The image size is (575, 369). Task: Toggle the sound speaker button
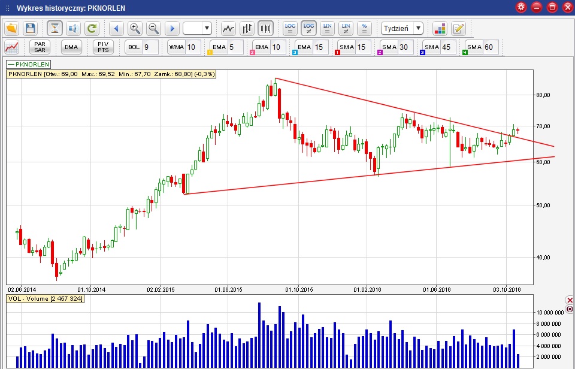(73, 28)
